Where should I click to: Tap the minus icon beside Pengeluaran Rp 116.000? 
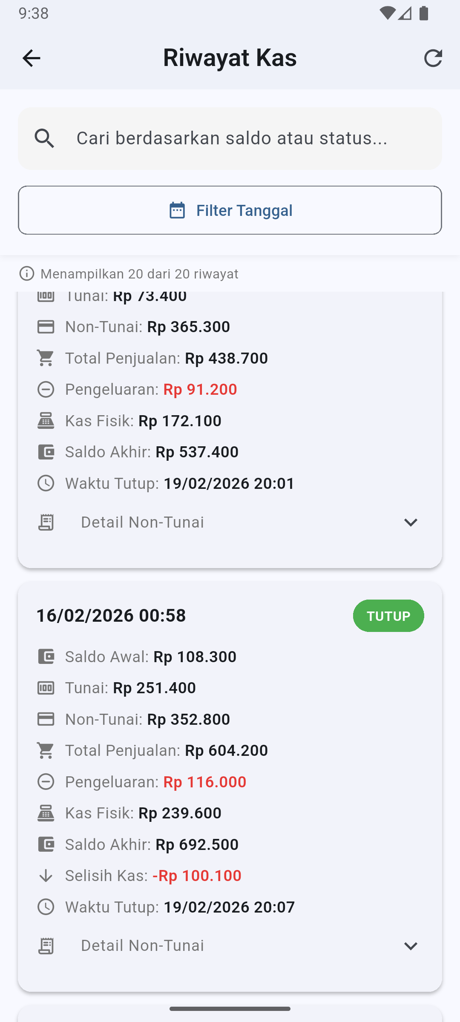[x=46, y=782]
